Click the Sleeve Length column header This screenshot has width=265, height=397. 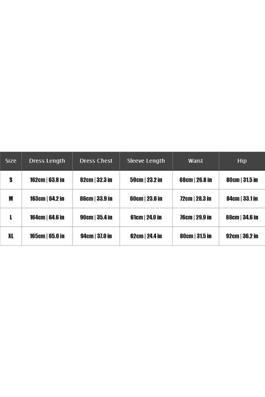pyautogui.click(x=146, y=161)
